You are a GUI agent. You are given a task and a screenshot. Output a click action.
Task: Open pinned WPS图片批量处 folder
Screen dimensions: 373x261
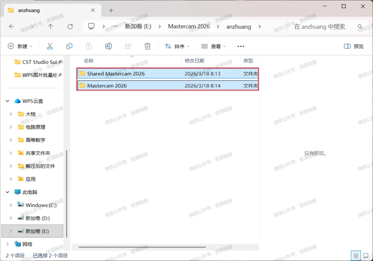click(38, 75)
